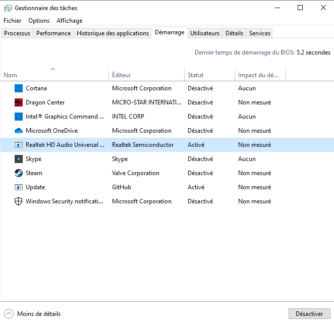The image size is (334, 325).
Task: Minimize the Gestionnaire des tâches window
Action: click(x=277, y=8)
